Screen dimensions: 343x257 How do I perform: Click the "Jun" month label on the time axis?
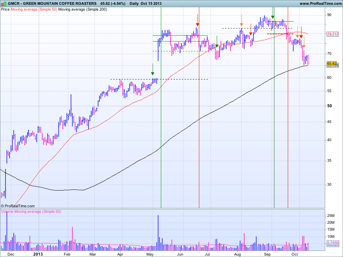tap(180, 254)
